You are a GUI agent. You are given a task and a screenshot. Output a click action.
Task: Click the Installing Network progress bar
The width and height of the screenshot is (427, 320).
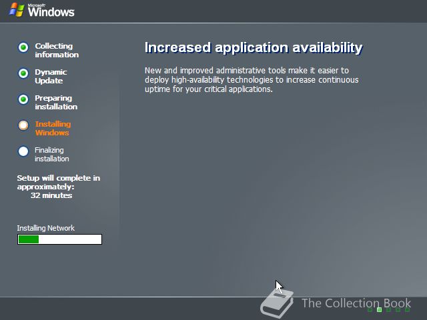pyautogui.click(x=59, y=239)
